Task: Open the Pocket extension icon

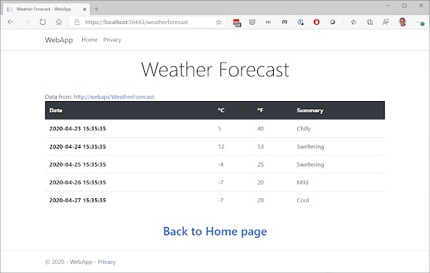Action: click(252, 22)
